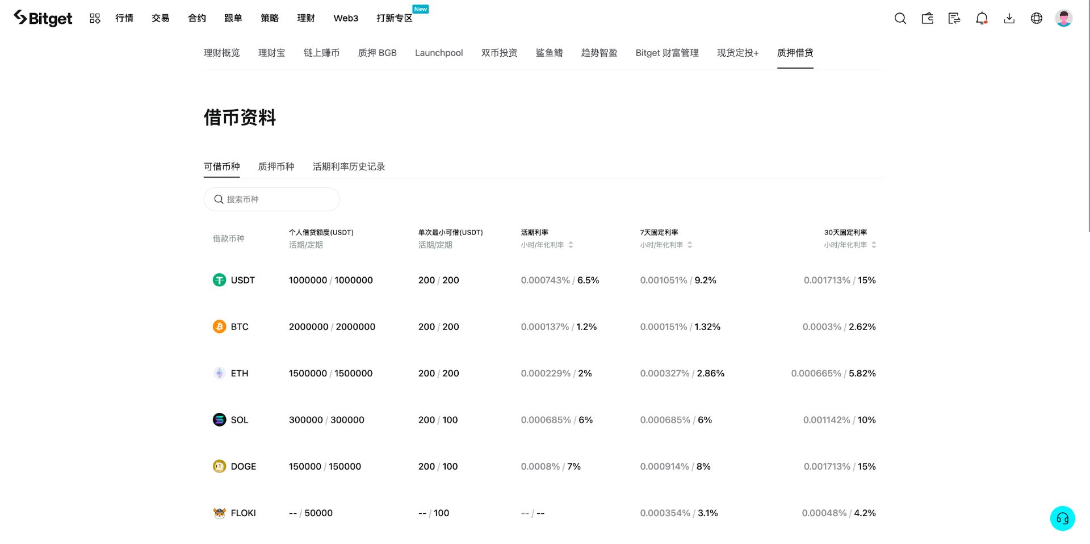Image resolution: width=1090 pixels, height=544 pixels.
Task: Click the BTC coin name
Action: point(240,327)
